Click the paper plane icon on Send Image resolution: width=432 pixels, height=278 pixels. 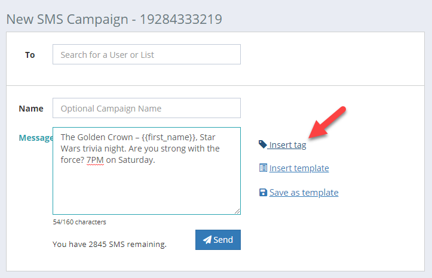point(207,239)
